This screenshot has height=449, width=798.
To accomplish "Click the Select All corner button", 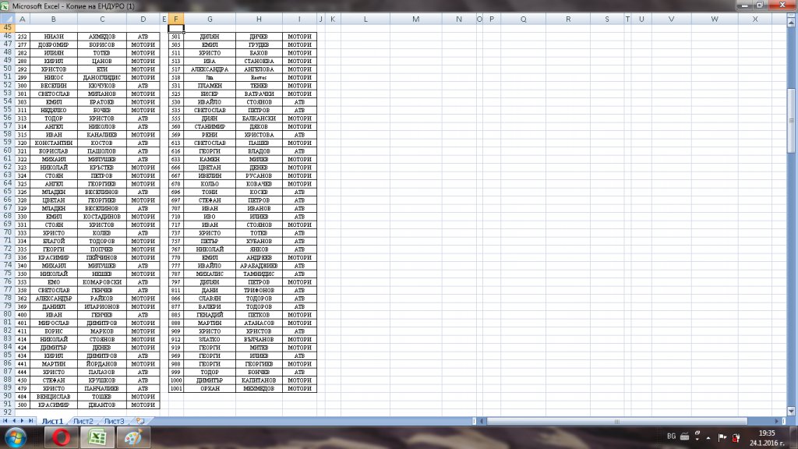I will click(7, 19).
